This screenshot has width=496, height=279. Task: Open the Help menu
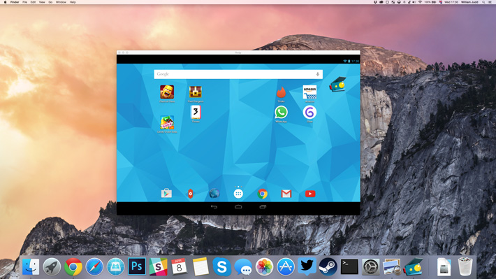pyautogui.click(x=73, y=2)
